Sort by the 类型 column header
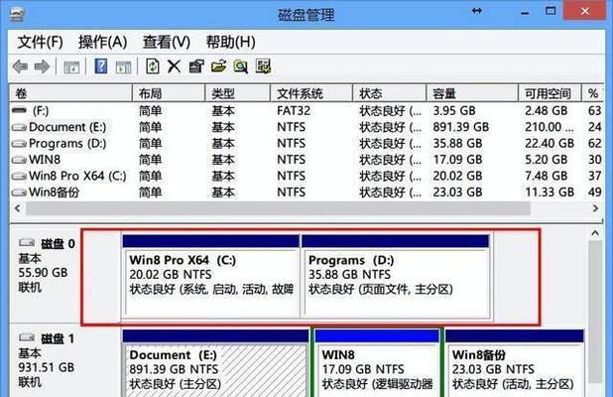The image size is (613, 397). click(238, 93)
